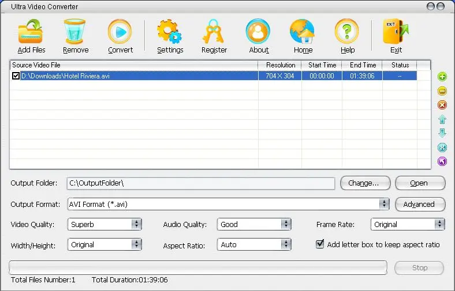This screenshot has width=455, height=291.
Task: Open the About person icon
Action: point(258,31)
